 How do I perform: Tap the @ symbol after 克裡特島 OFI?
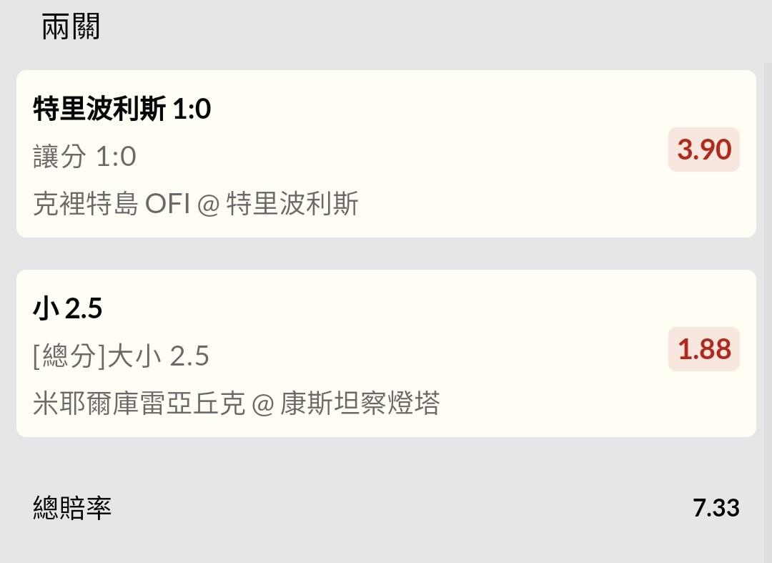click(x=207, y=205)
